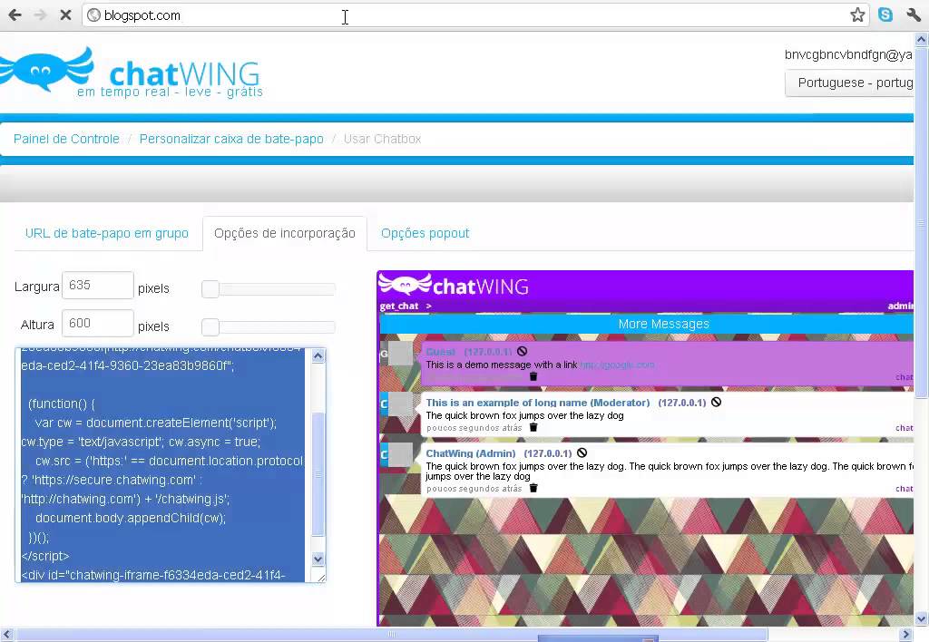The height and width of the screenshot is (642, 929).
Task: Switch to URL de bate-papo em grupo tab
Action: 107,233
